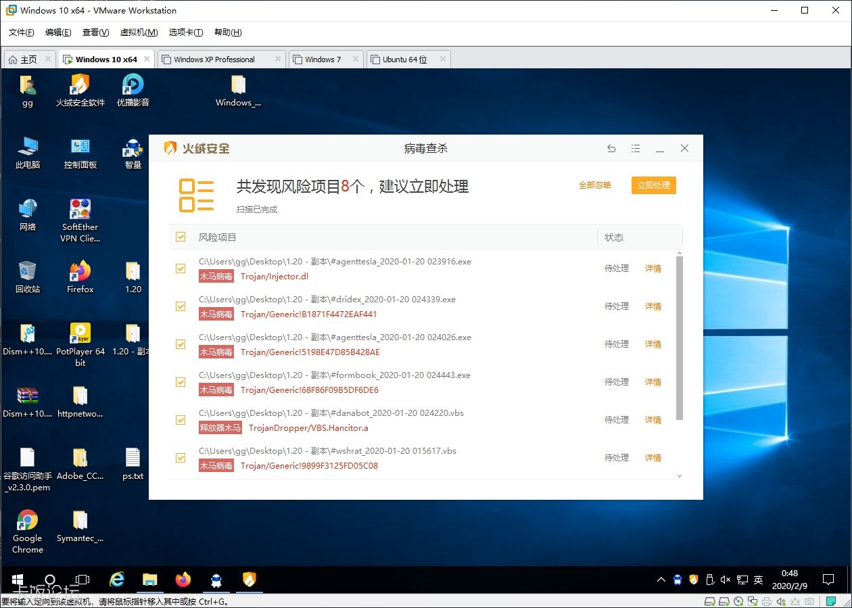852x608 pixels.
Task: Switch to the Ubuntu 64 位 tab
Action: point(404,60)
